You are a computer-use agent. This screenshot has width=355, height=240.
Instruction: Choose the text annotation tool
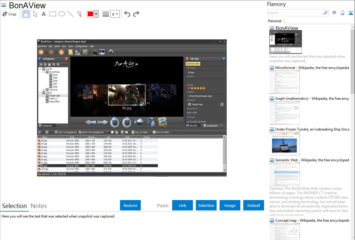44,14
